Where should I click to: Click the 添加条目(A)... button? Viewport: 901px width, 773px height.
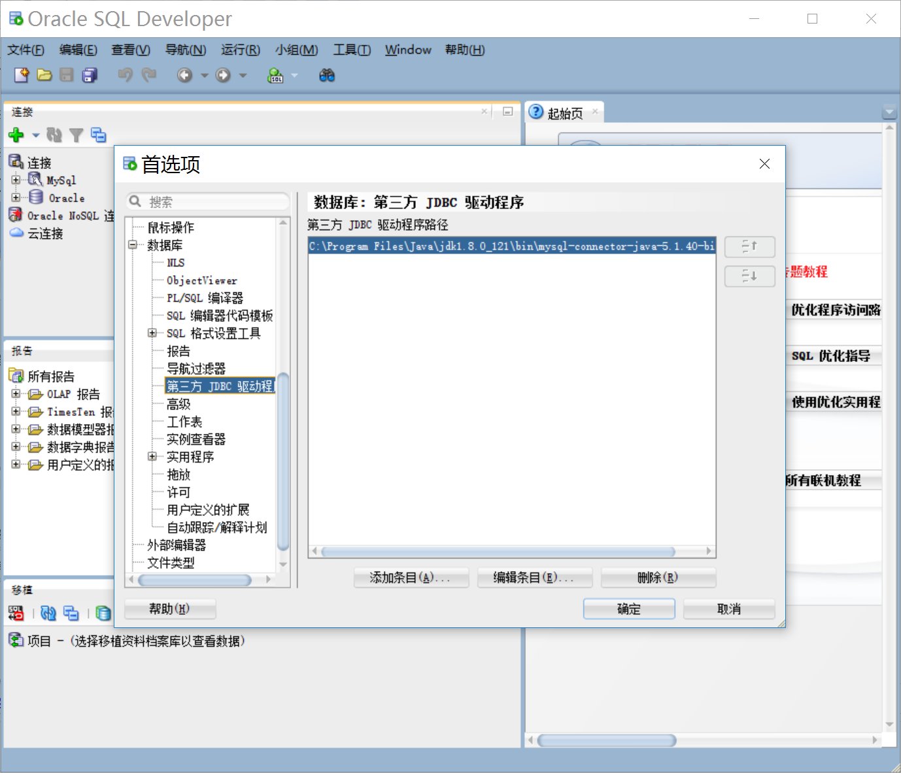[411, 578]
